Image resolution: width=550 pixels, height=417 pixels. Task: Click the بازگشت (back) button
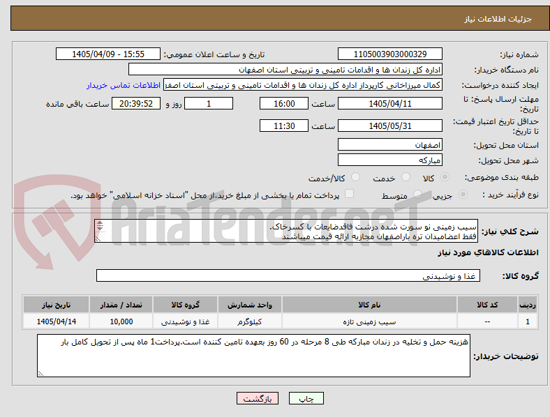(258, 398)
